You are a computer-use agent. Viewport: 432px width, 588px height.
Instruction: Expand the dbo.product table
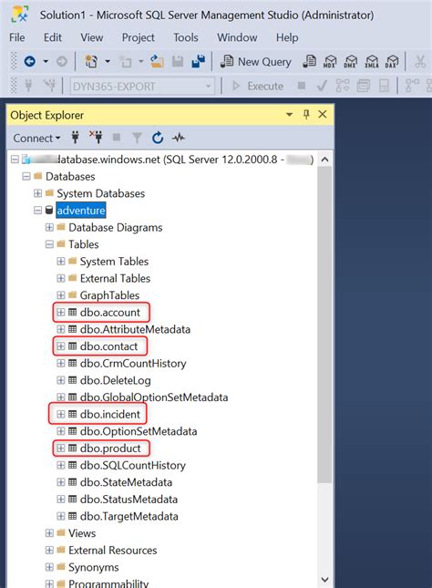[61, 448]
